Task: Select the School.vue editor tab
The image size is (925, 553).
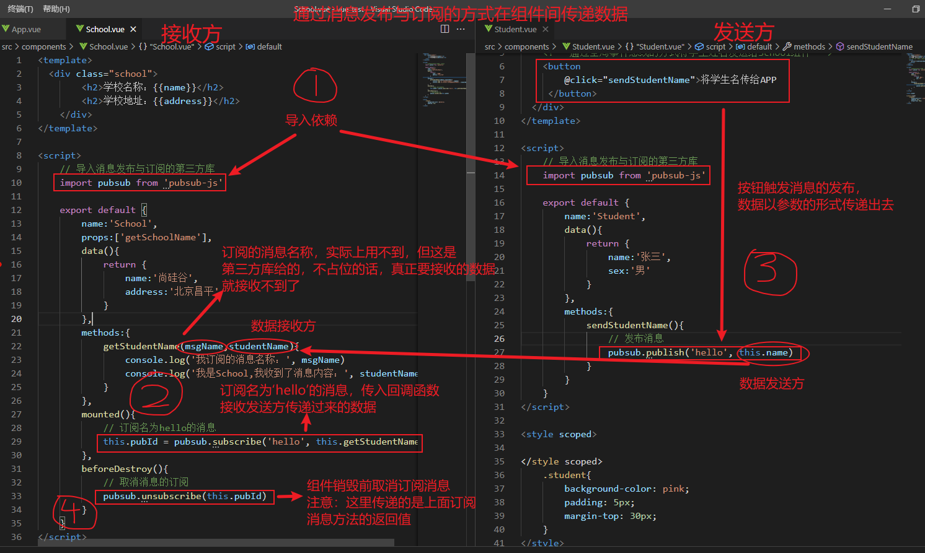Action: [x=105, y=29]
